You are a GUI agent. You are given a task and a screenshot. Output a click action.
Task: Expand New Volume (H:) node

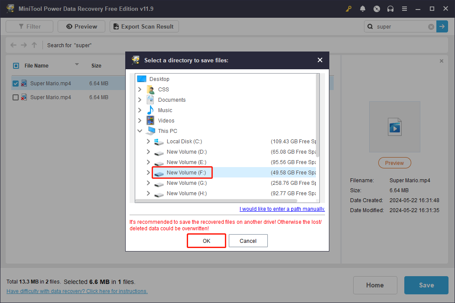[x=148, y=193]
